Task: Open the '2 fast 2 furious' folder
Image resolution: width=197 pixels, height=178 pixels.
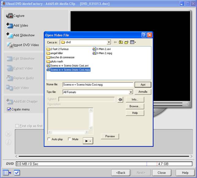Action: [58, 49]
